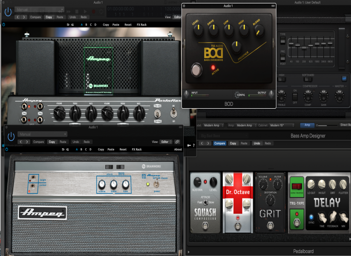351x256 pixels.
Task: Click Paste in the Portaflex window header
Action: tap(60, 17)
